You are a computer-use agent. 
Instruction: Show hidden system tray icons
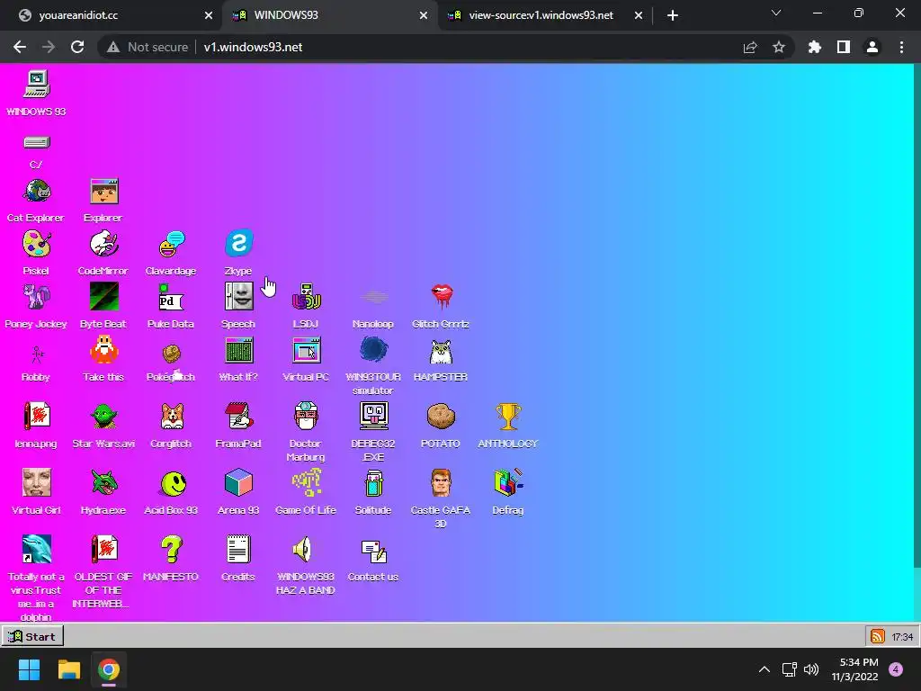[764, 669]
